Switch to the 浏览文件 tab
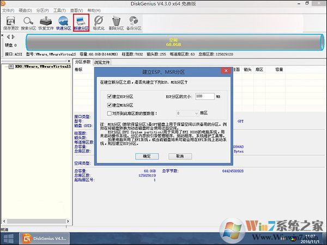The height and width of the screenshot is (245, 327). (102, 63)
